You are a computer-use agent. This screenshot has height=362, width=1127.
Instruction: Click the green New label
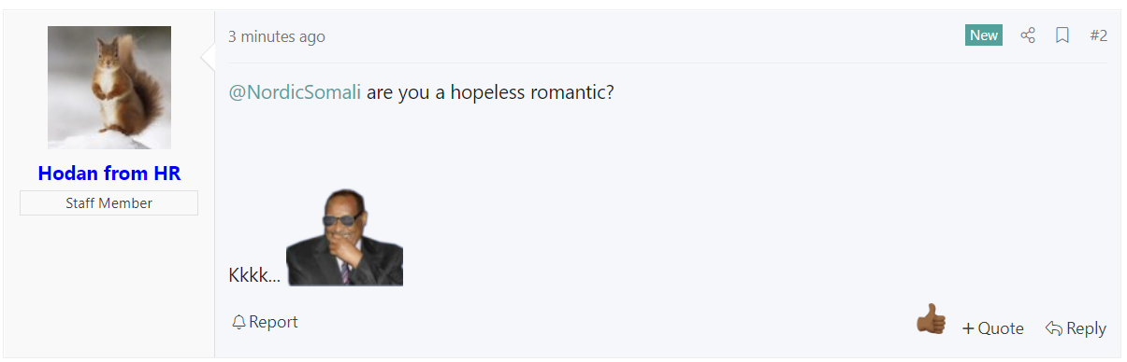984,35
